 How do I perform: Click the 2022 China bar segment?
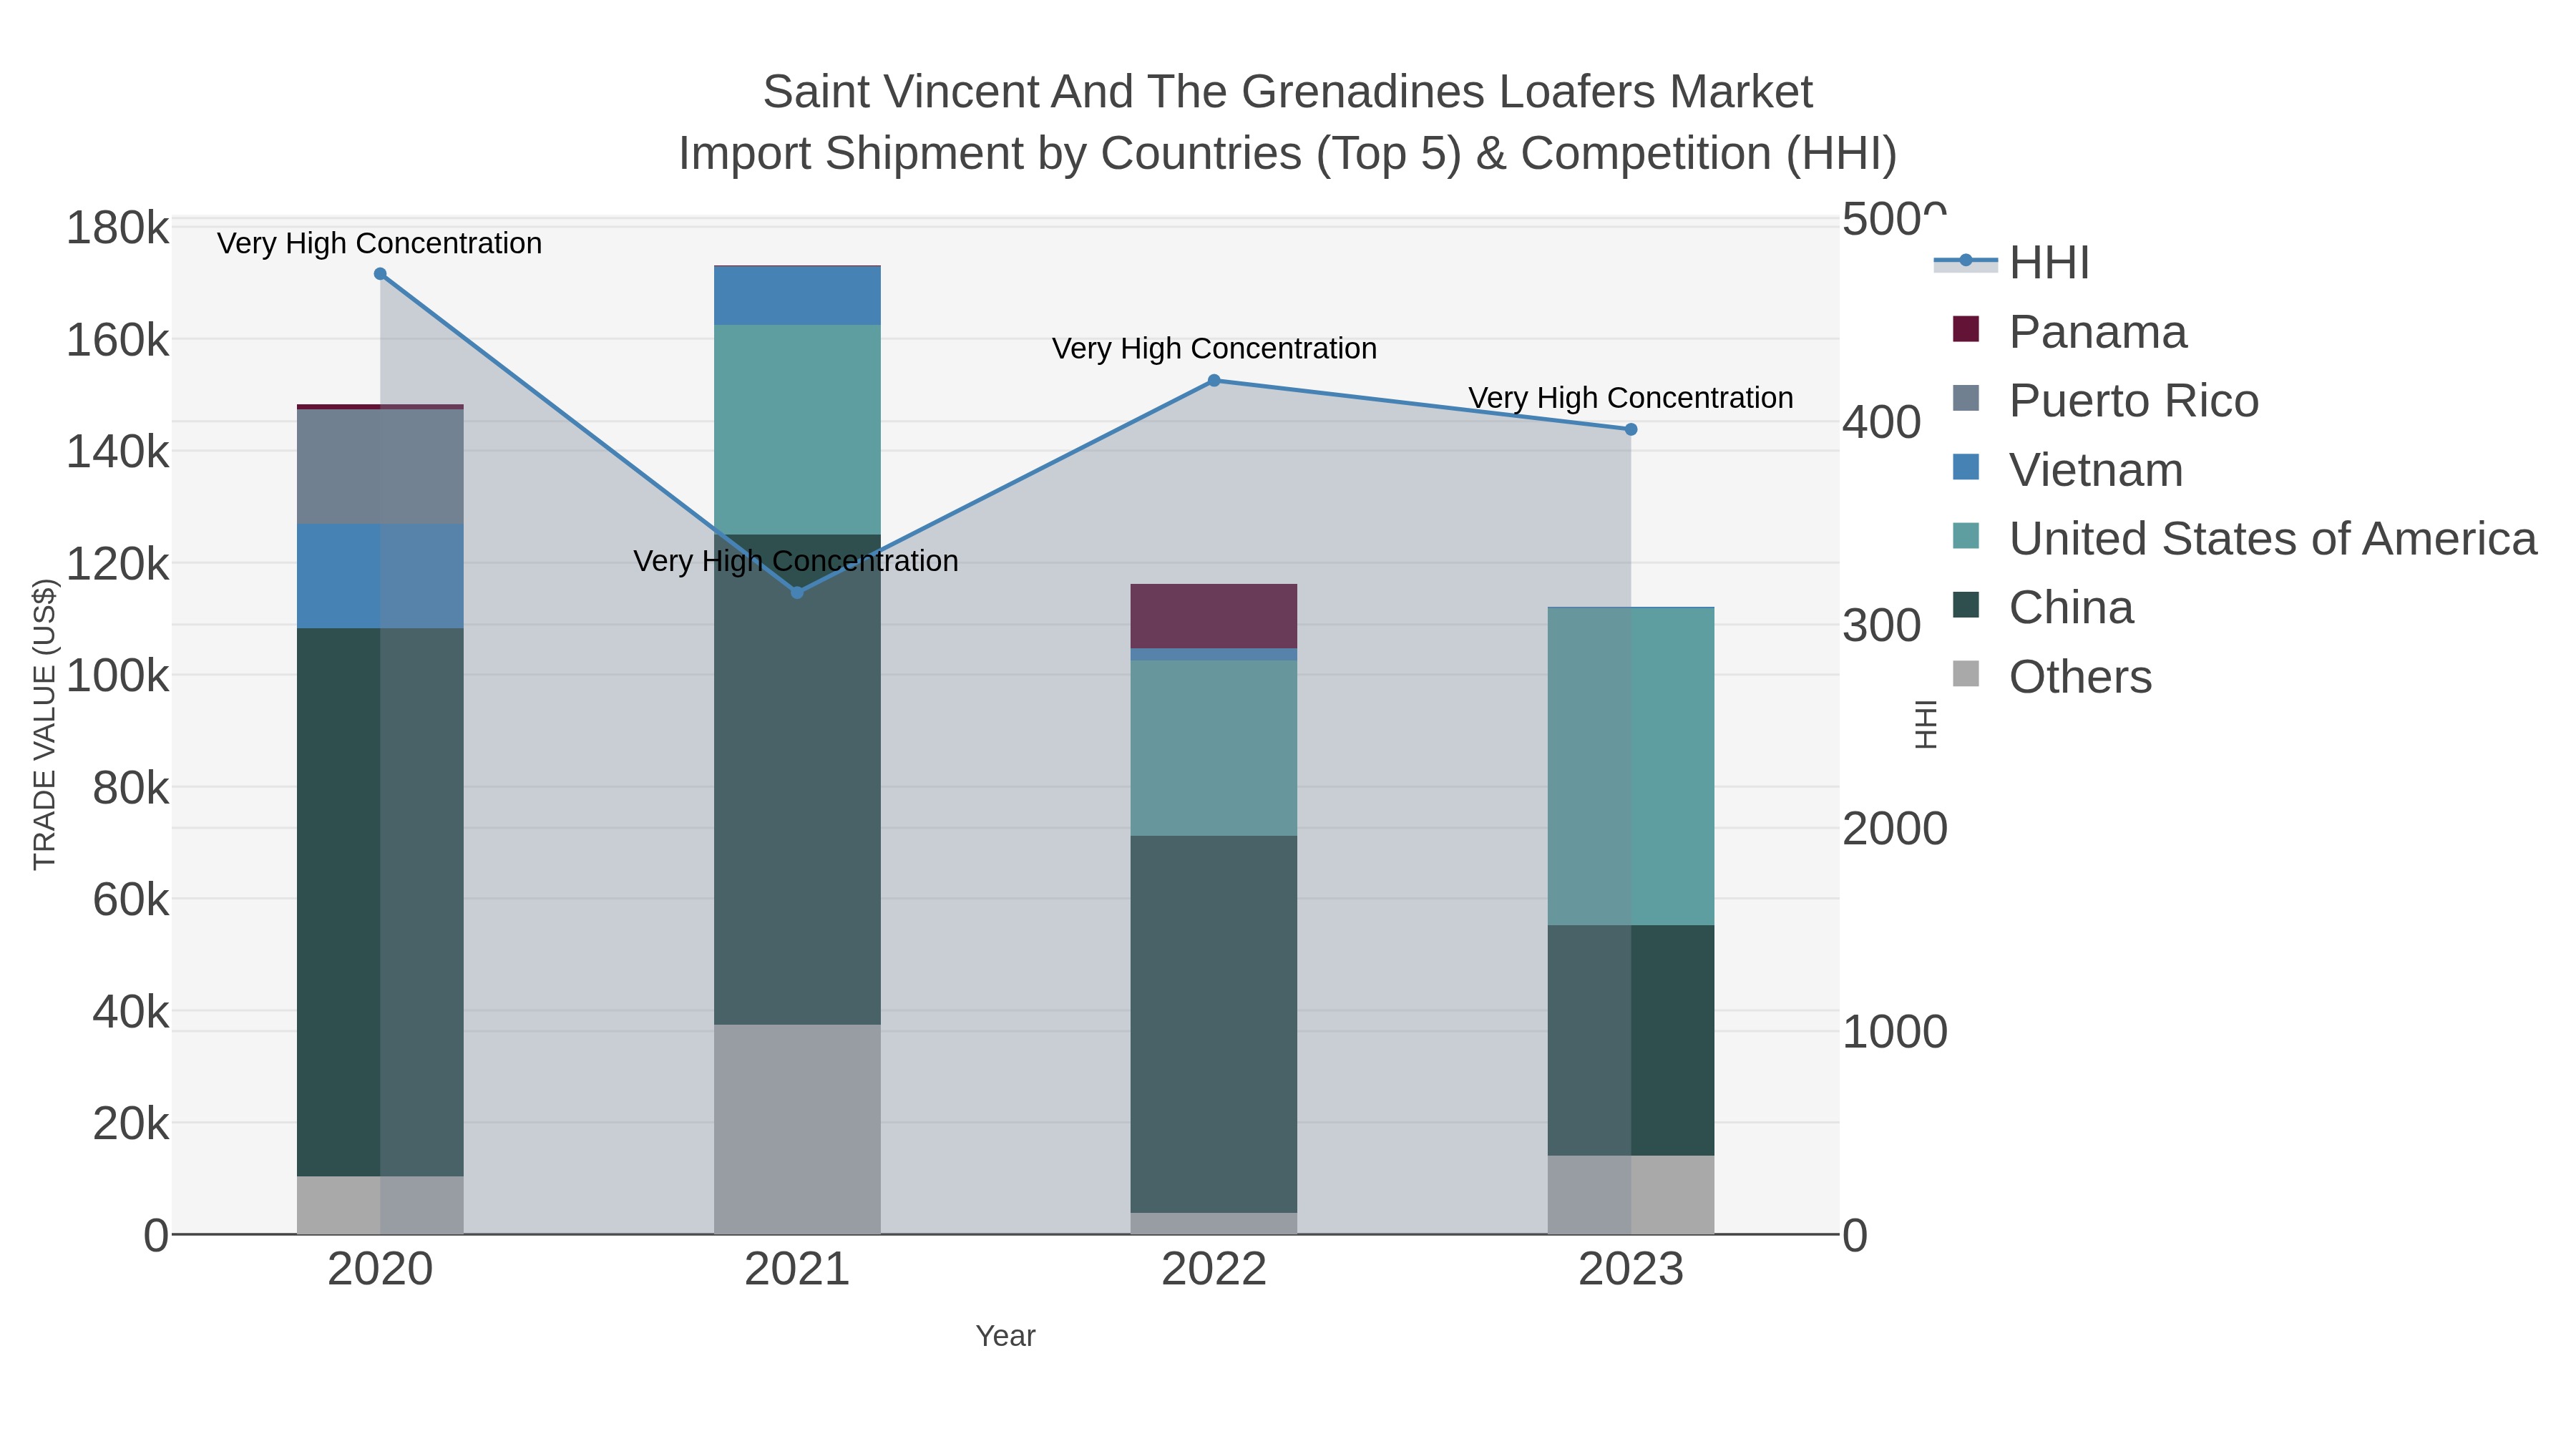(x=1214, y=1025)
